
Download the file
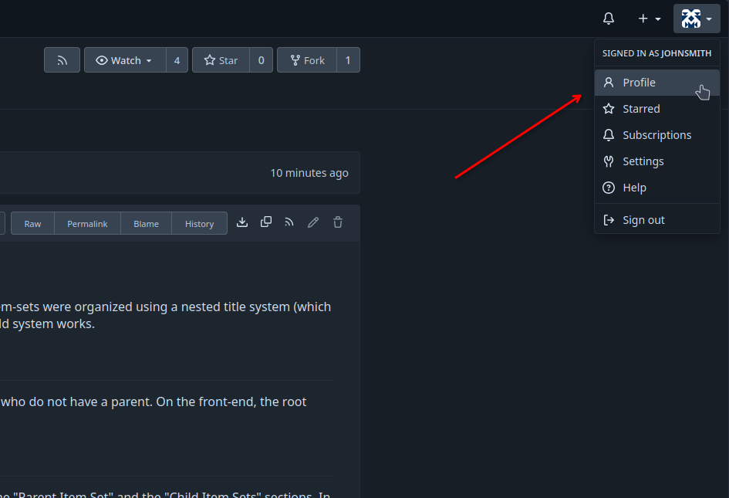[x=241, y=222]
